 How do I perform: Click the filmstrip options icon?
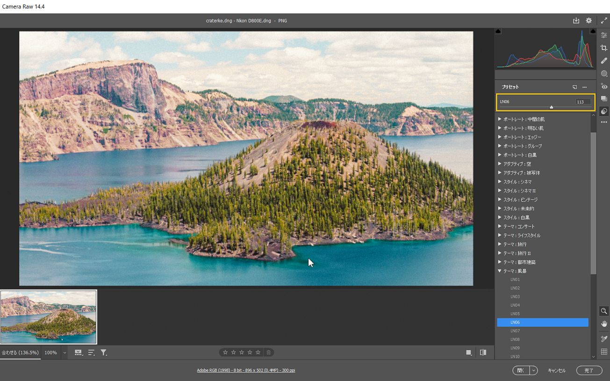[x=79, y=352]
